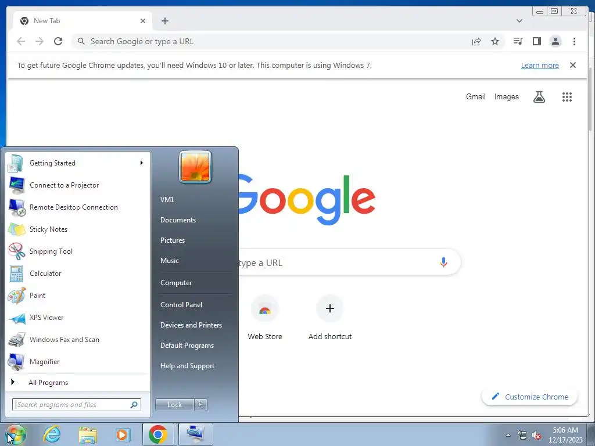Image resolution: width=595 pixels, height=446 pixels.
Task: Open Remote Desktop Connection
Action: [78, 207]
